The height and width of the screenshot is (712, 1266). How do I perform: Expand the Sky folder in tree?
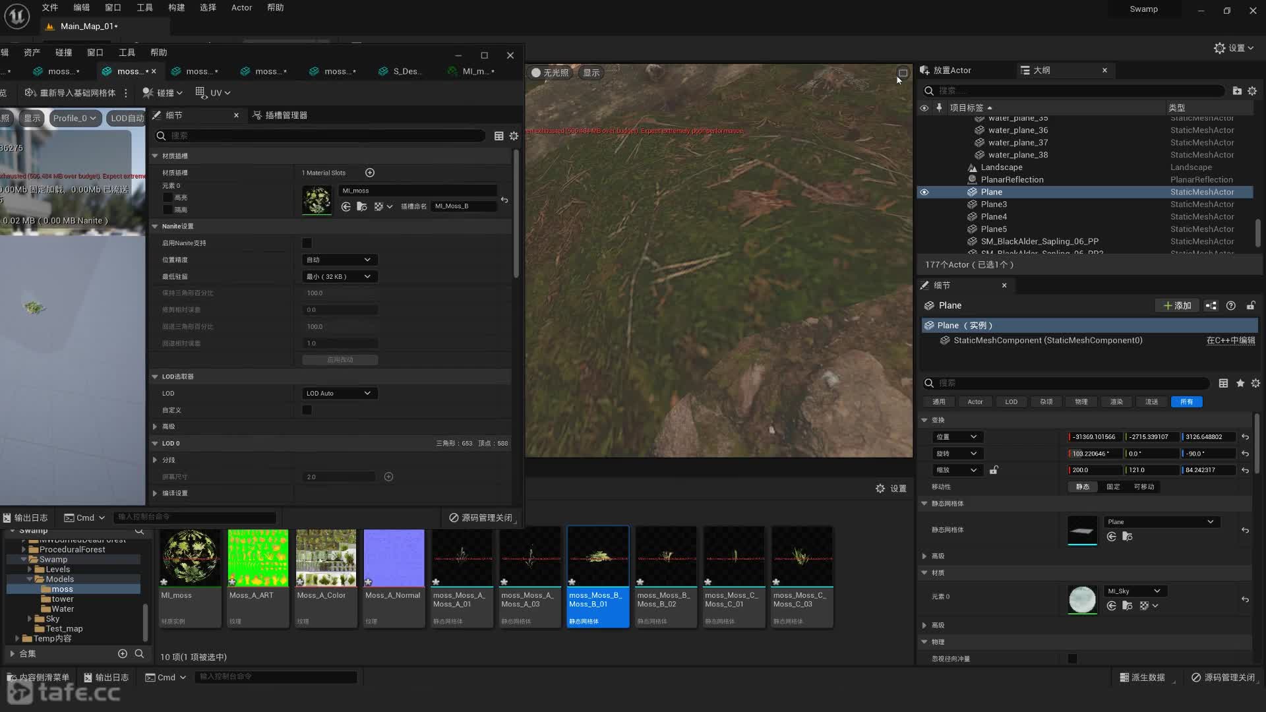[30, 619]
